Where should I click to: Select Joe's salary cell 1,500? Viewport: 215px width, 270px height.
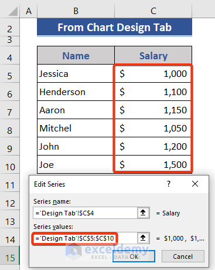153,164
